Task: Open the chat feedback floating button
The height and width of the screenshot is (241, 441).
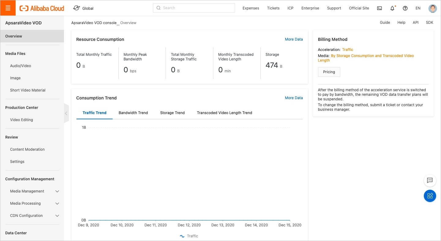Action: 430,180
